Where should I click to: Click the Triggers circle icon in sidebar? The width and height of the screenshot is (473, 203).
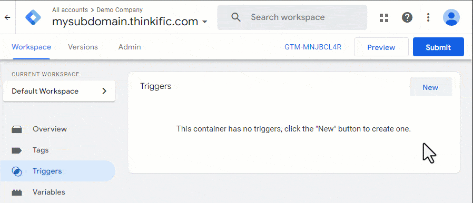coord(16,171)
